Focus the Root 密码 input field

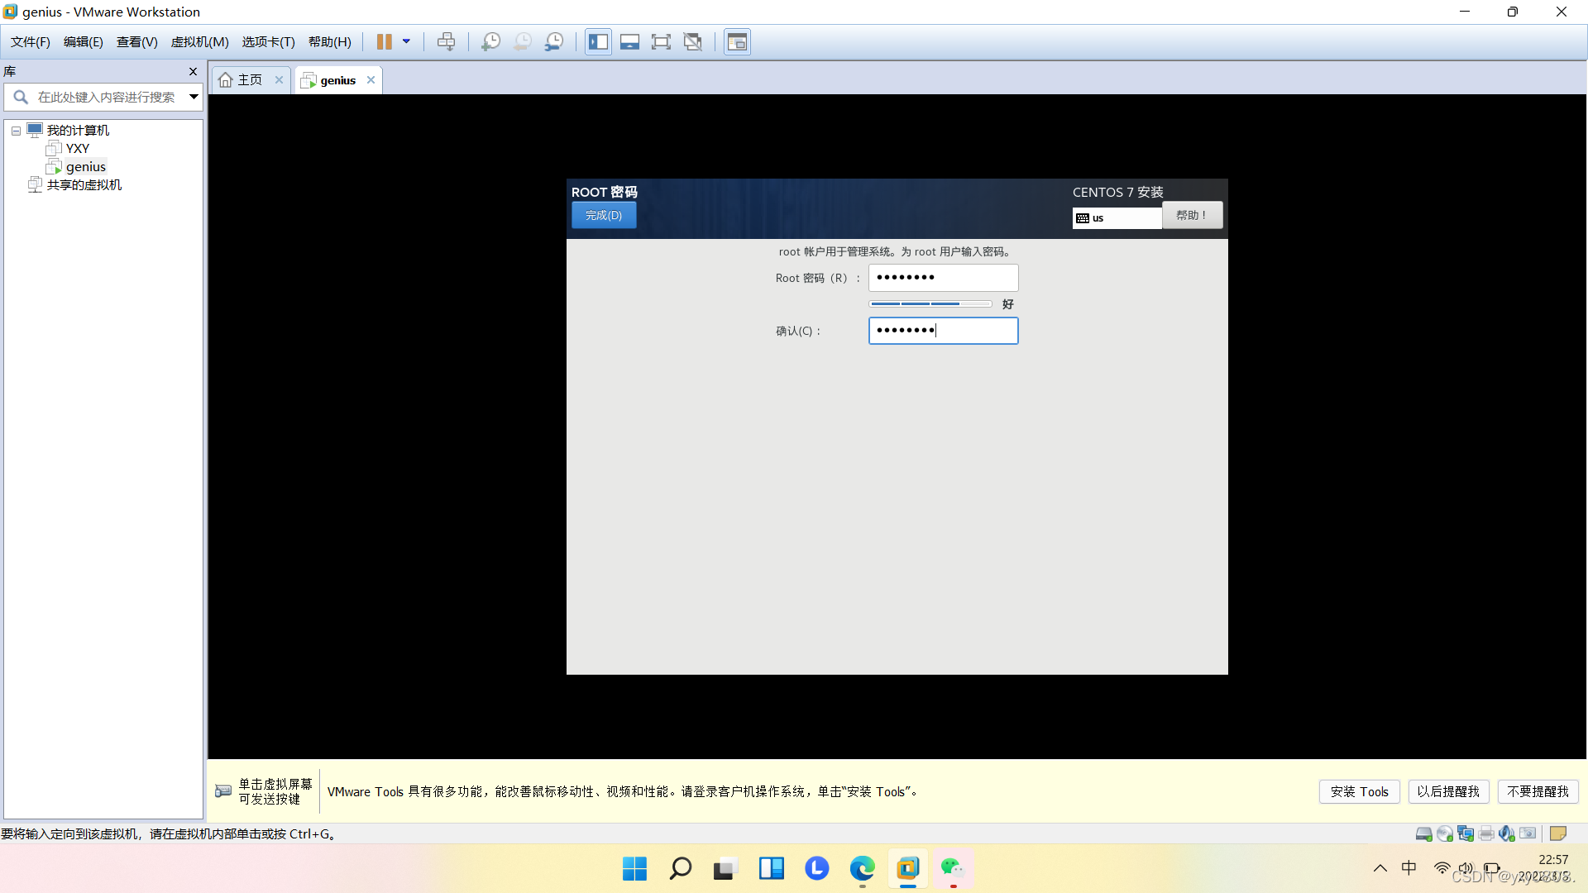tap(943, 278)
